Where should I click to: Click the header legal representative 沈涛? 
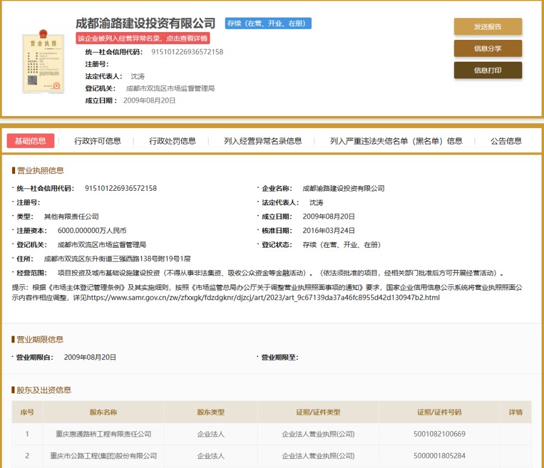(x=138, y=76)
